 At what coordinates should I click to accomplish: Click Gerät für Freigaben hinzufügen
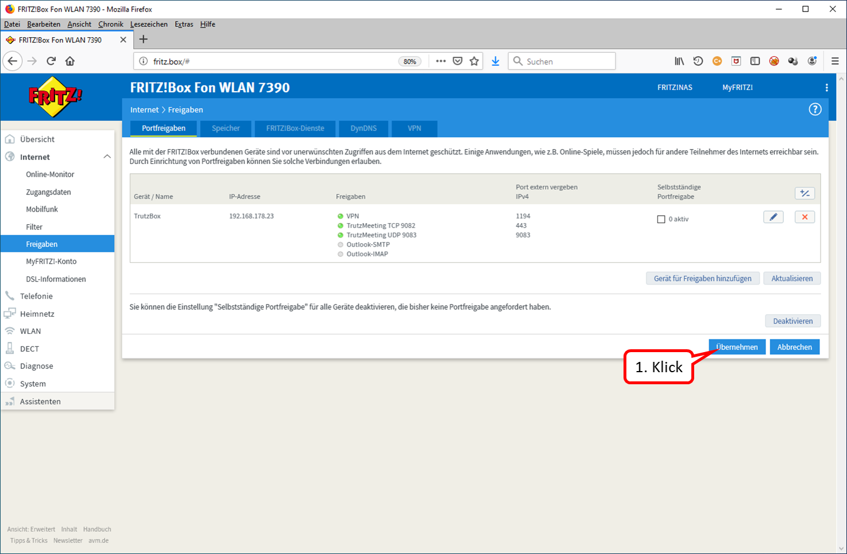pos(703,278)
